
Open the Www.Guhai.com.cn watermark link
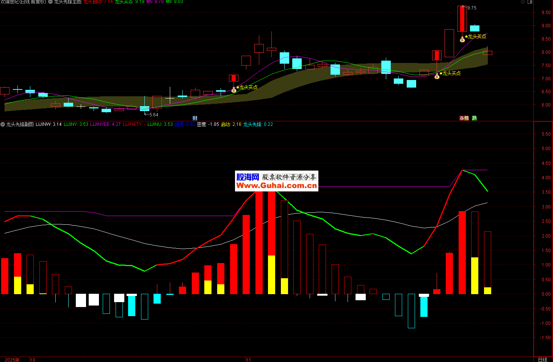[x=276, y=185]
